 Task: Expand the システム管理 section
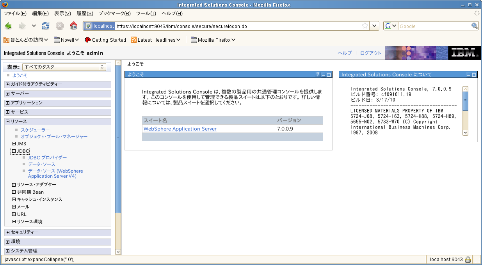(8, 251)
